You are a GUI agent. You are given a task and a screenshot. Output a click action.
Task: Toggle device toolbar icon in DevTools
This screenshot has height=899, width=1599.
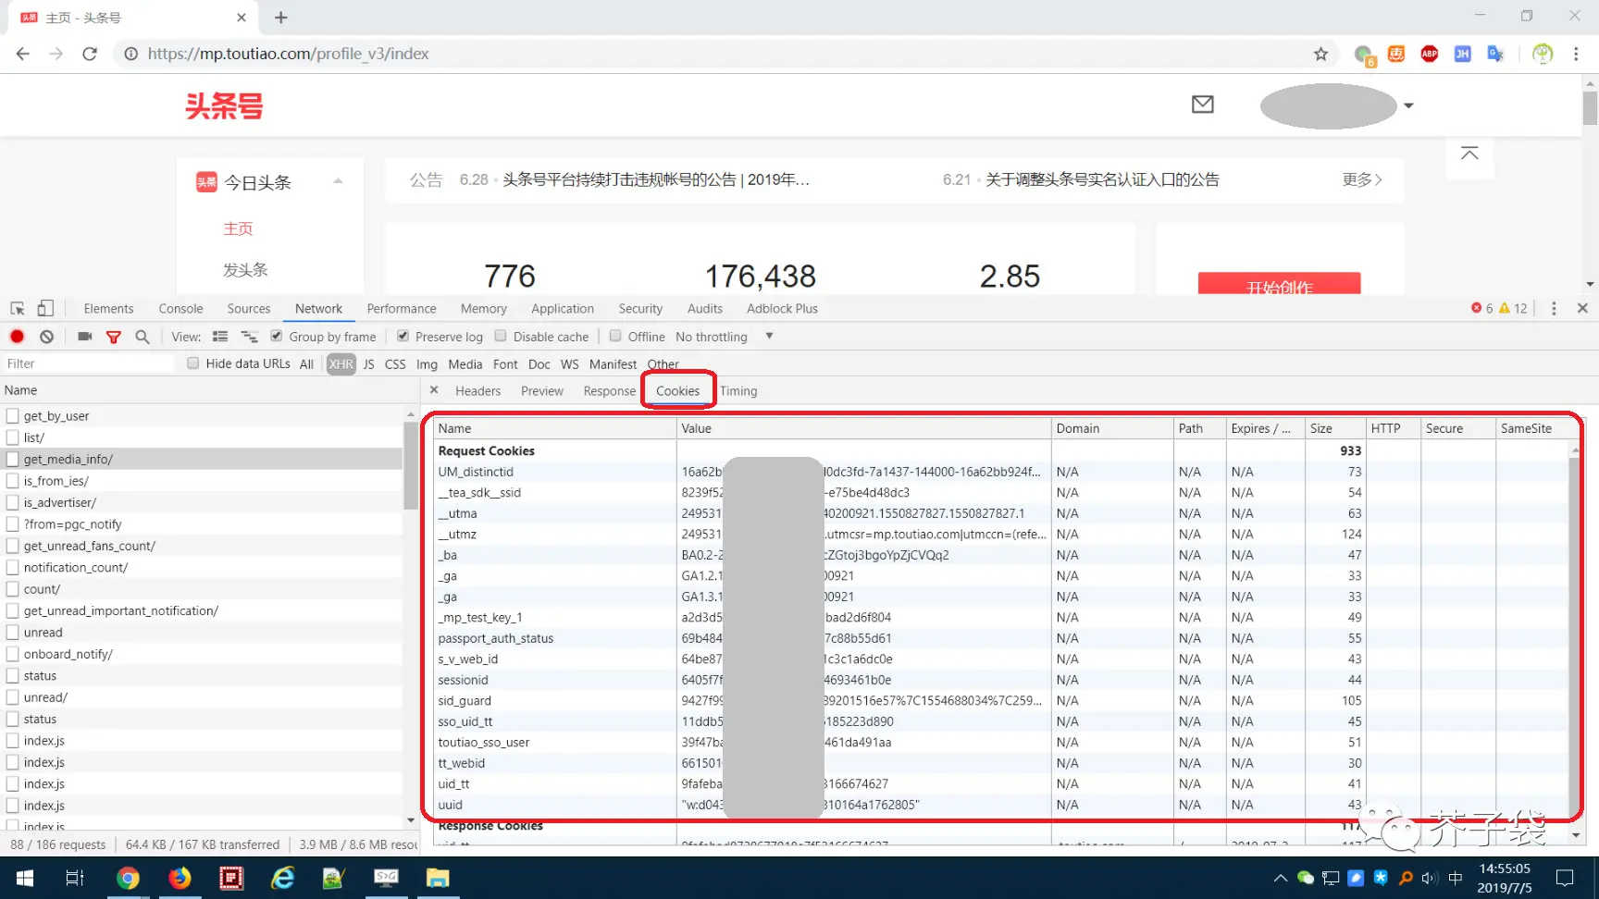[x=45, y=309]
